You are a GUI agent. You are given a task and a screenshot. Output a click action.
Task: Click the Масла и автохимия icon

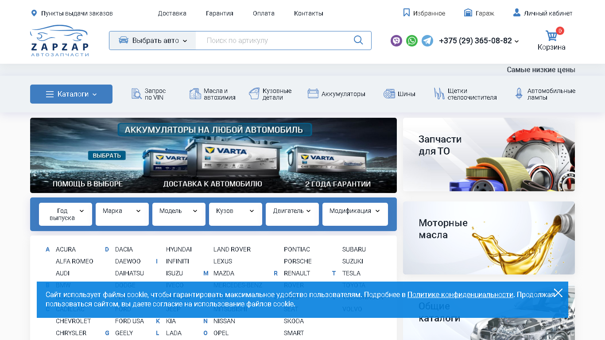click(x=195, y=94)
